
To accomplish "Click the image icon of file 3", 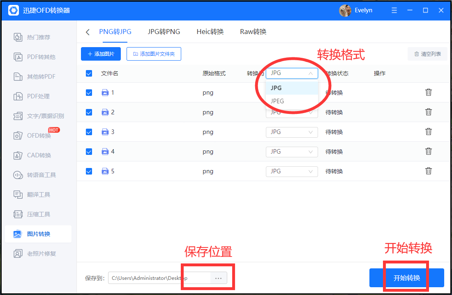I will pyautogui.click(x=105, y=132).
